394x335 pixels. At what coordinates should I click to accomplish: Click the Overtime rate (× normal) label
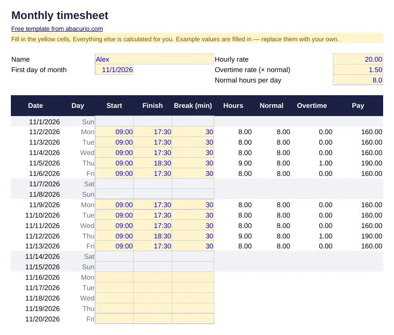(252, 70)
